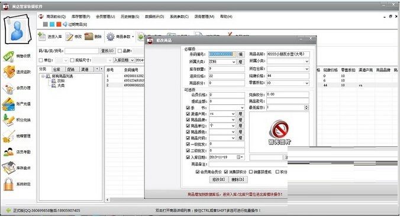Viewport: 400px width, 217px height.
Task: Click the 增 button beside 商品尺码
Action: (240, 138)
